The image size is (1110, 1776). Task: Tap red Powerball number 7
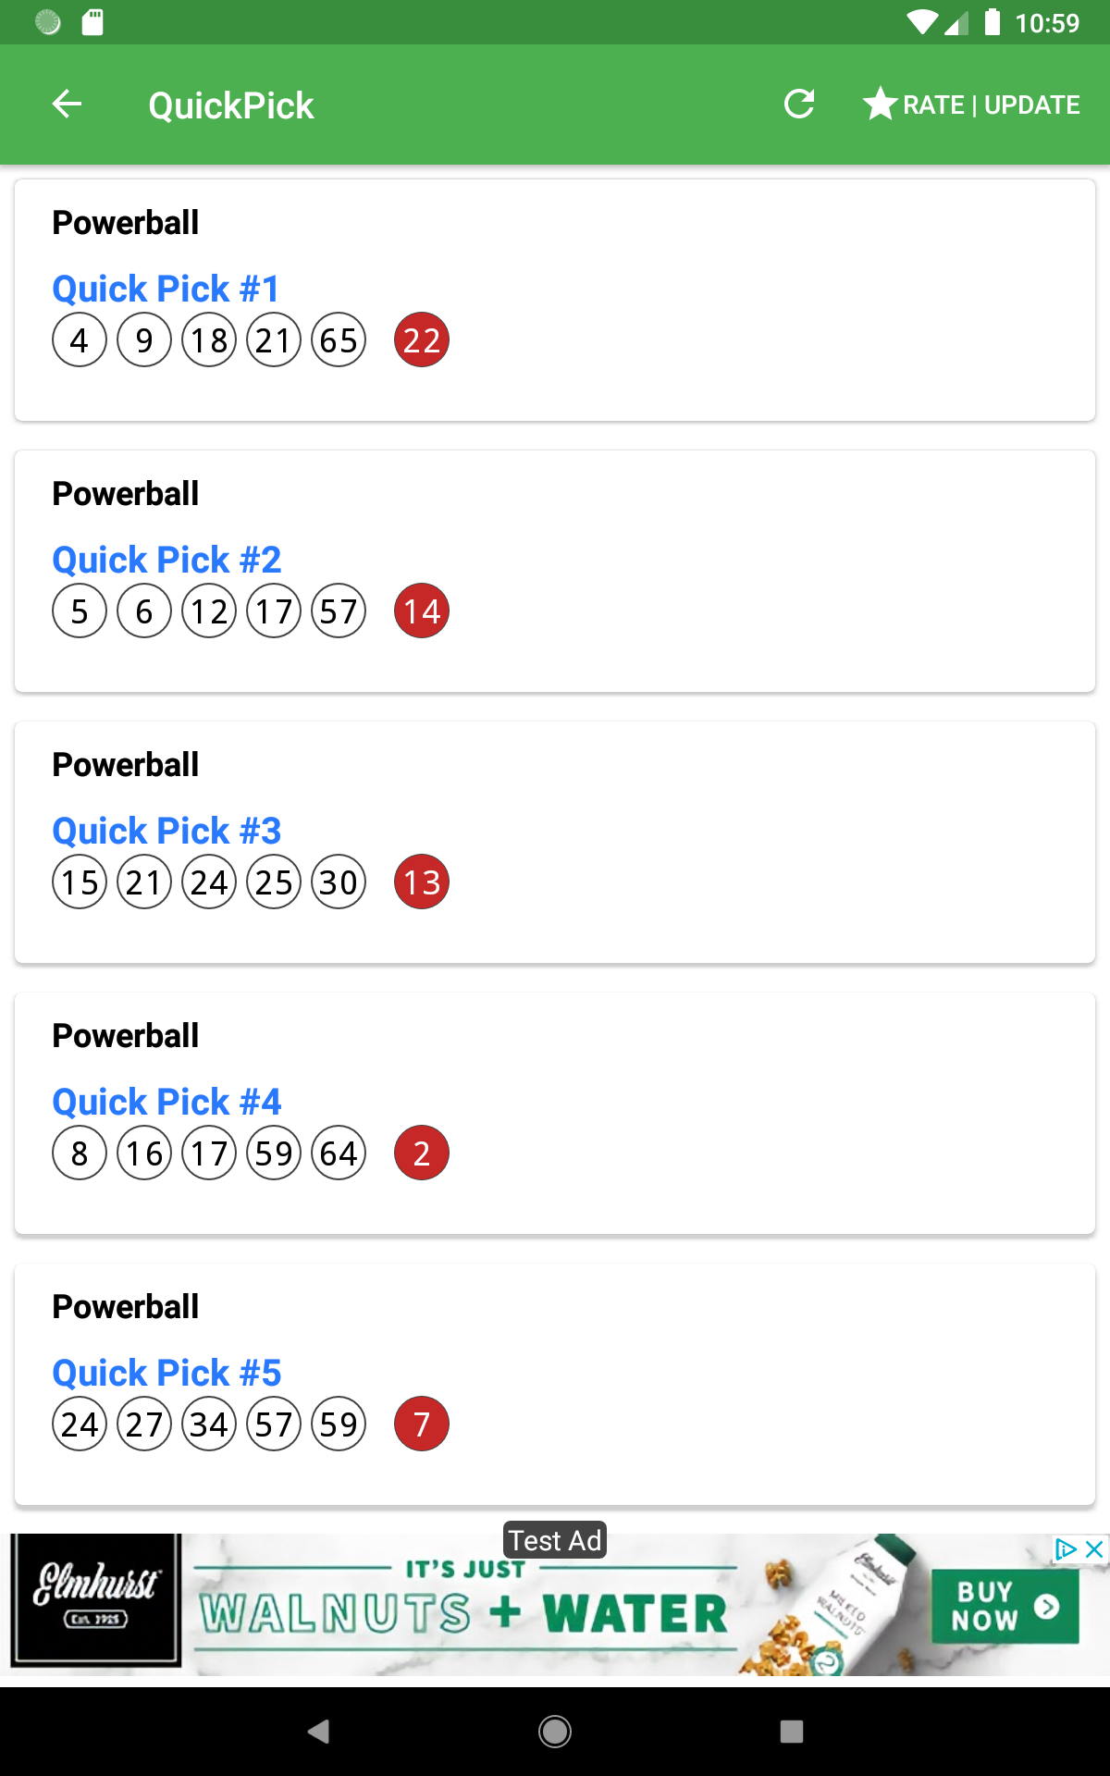(422, 1424)
